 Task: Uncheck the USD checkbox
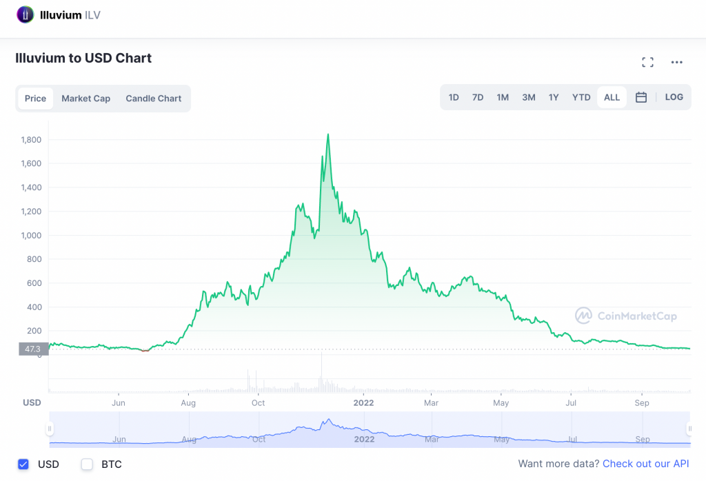click(x=23, y=464)
